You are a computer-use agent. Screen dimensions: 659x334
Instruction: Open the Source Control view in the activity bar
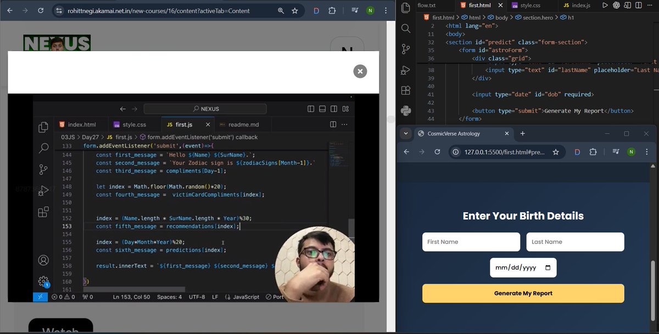405,49
